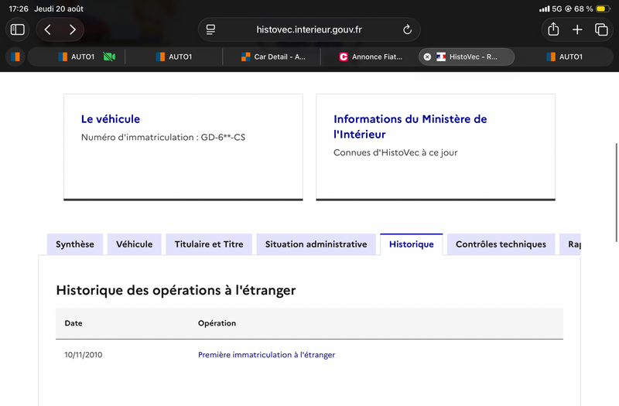Image resolution: width=619 pixels, height=406 pixels.
Task: Select the Historique tab
Action: pos(412,244)
